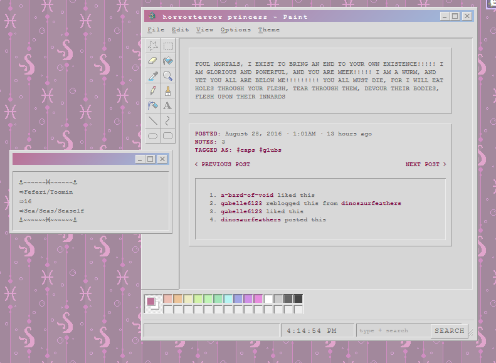Viewport: 496px width, 363px height.
Task: Pick the salmon pink palette swatch
Action: pos(168,299)
